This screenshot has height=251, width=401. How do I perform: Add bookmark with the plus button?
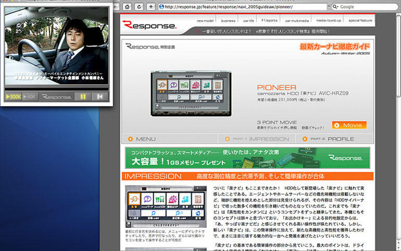point(151,7)
